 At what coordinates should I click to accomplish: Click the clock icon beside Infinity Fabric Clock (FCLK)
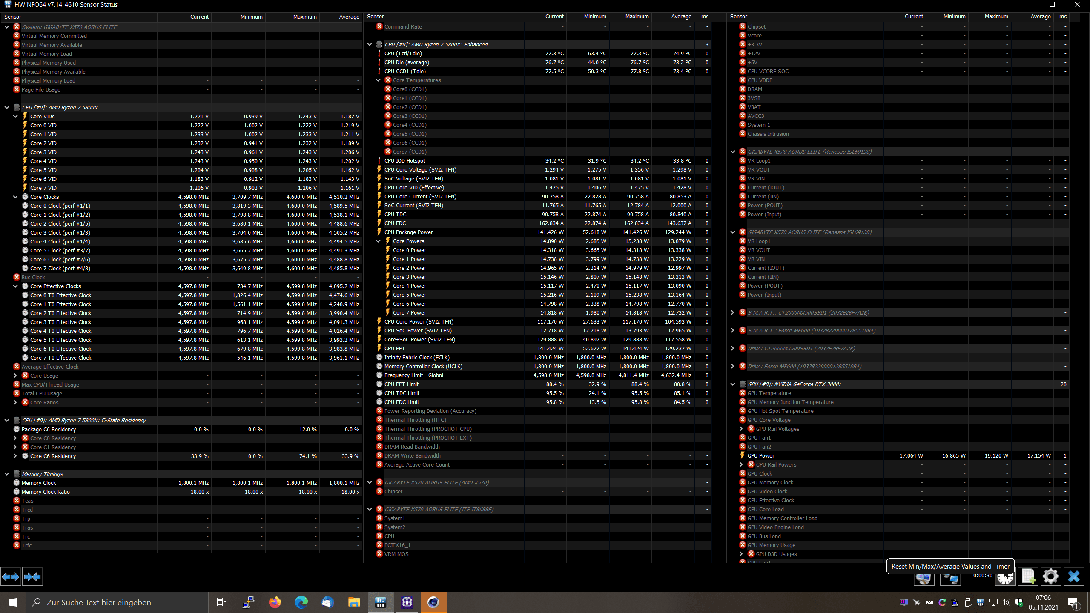[379, 358]
